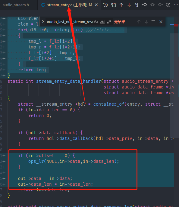Click 'container_of' macro call

[x=109, y=104]
